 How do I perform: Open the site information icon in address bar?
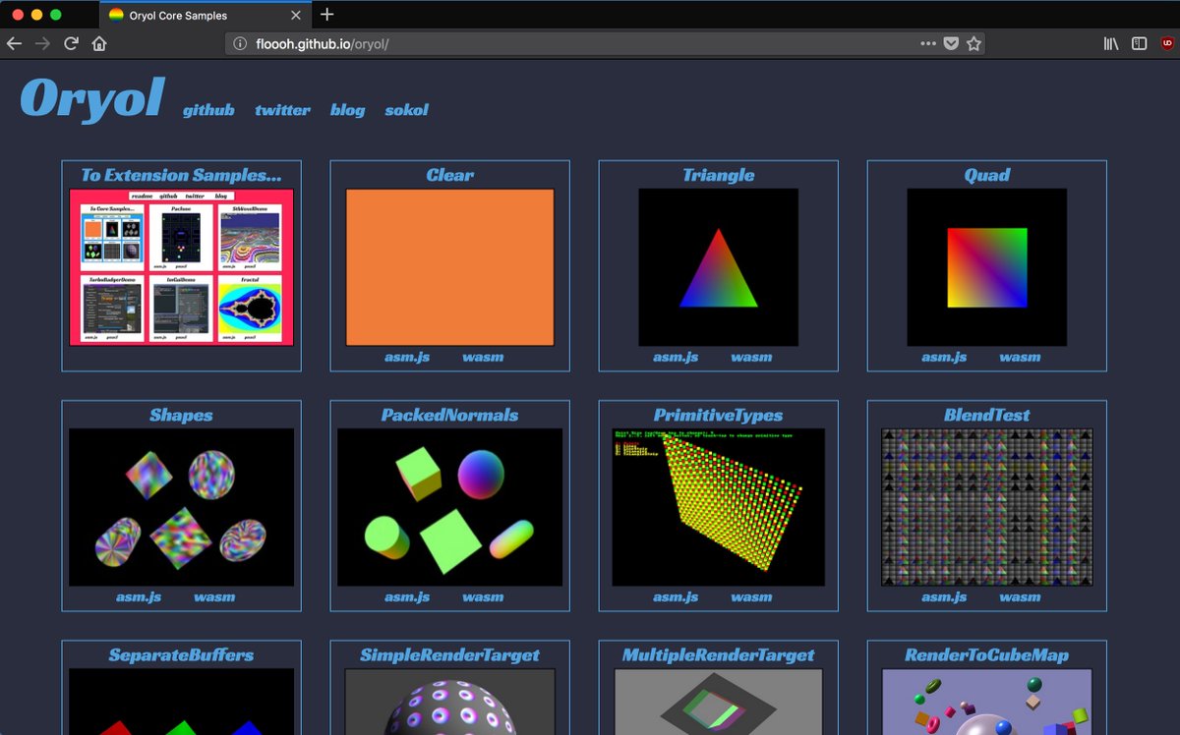tap(241, 44)
